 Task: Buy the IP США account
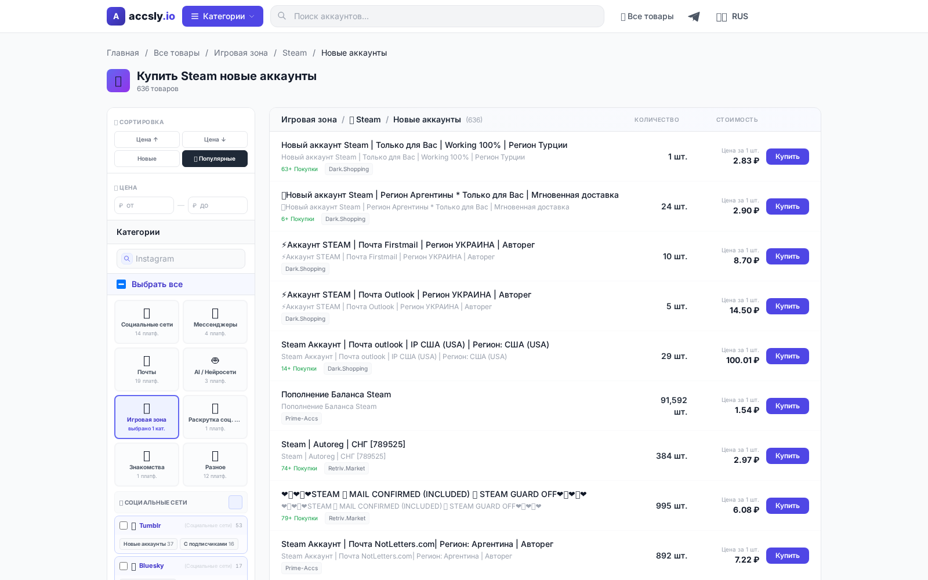coord(787,356)
